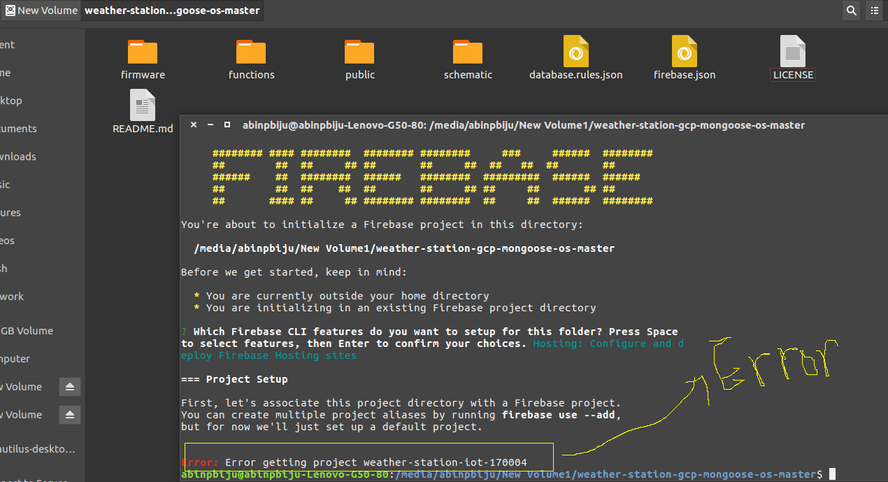Click the 'Which Firebase CLI features' prompt line

click(x=429, y=332)
